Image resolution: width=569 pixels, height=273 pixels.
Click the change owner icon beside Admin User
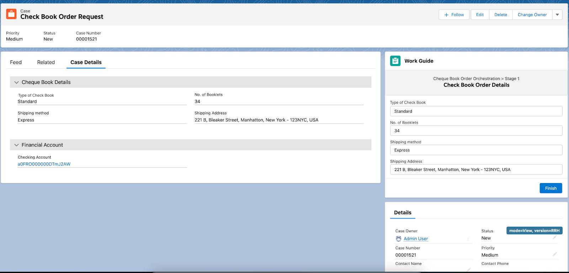click(468, 239)
